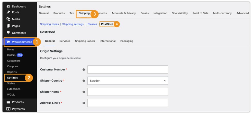Click into the Customer Number field

click(128, 69)
